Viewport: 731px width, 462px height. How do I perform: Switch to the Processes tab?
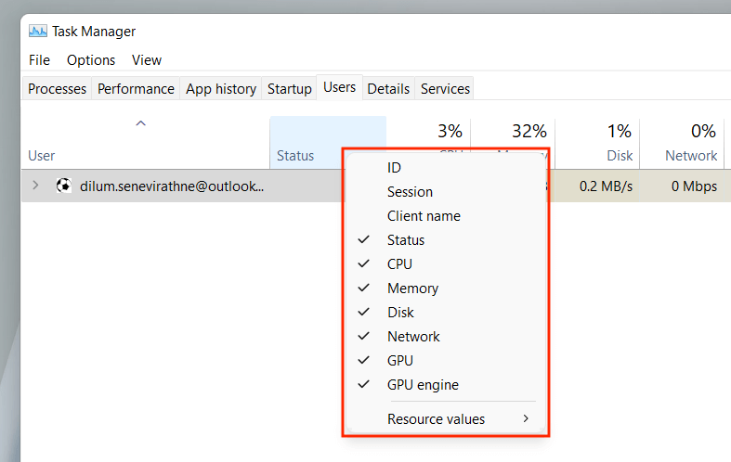pyautogui.click(x=57, y=89)
